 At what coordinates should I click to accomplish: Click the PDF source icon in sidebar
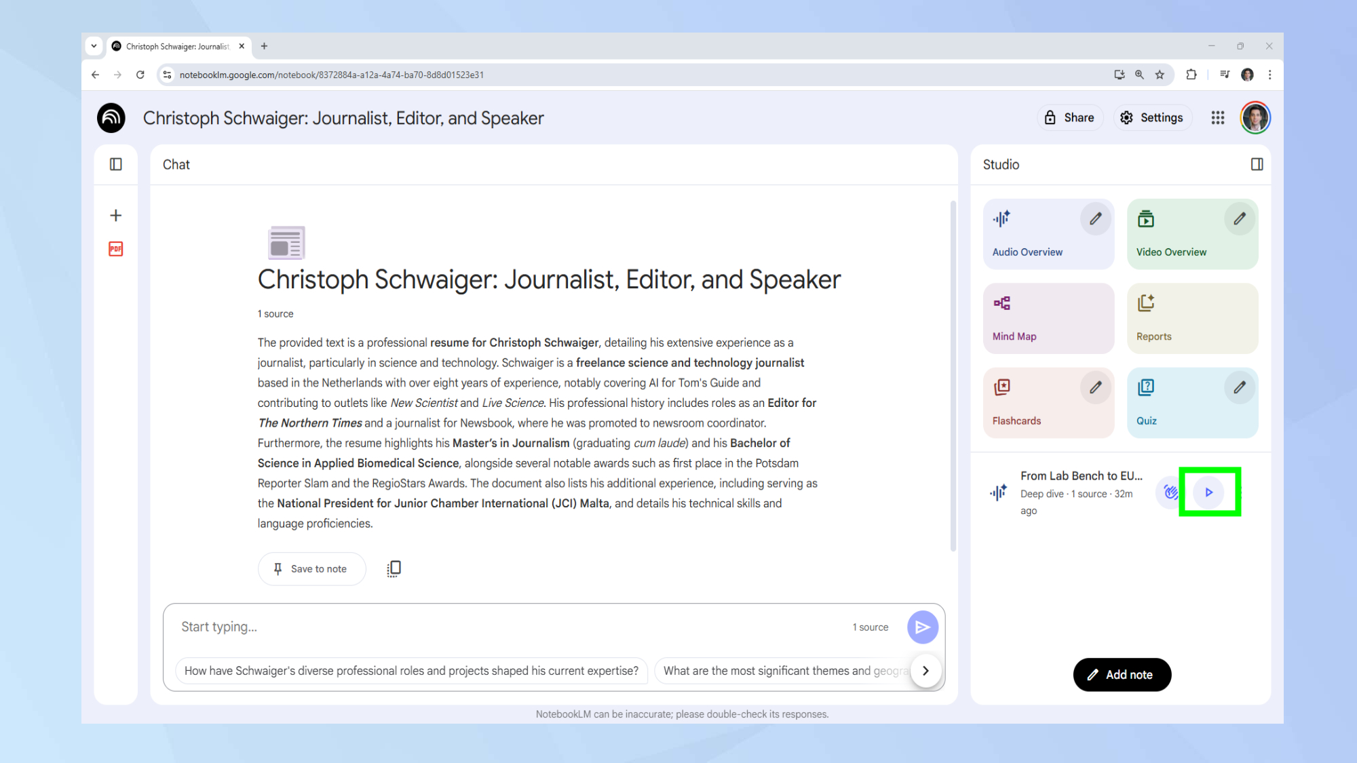coord(115,249)
